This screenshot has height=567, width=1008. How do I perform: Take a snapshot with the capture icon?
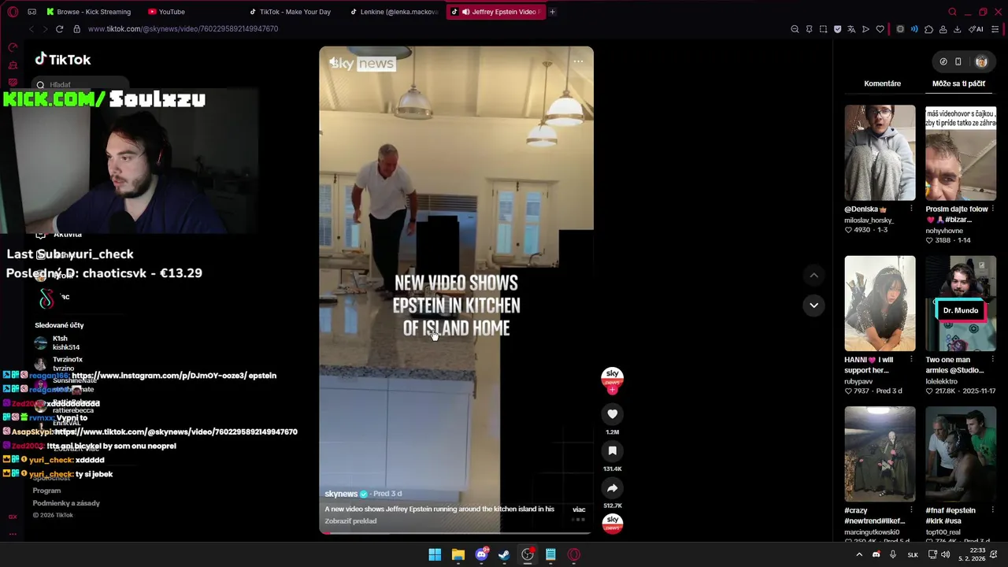[823, 29]
